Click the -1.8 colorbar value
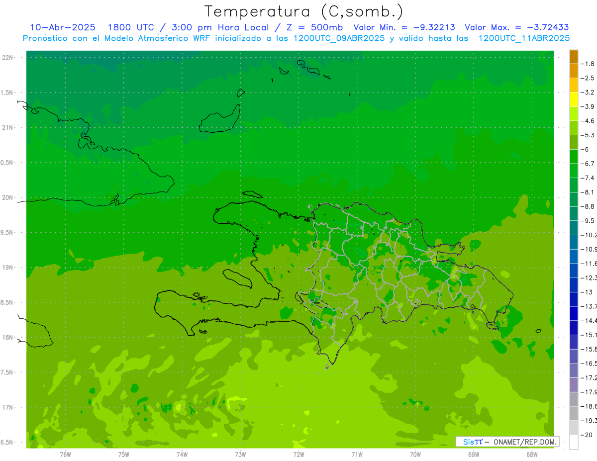 click(x=588, y=64)
